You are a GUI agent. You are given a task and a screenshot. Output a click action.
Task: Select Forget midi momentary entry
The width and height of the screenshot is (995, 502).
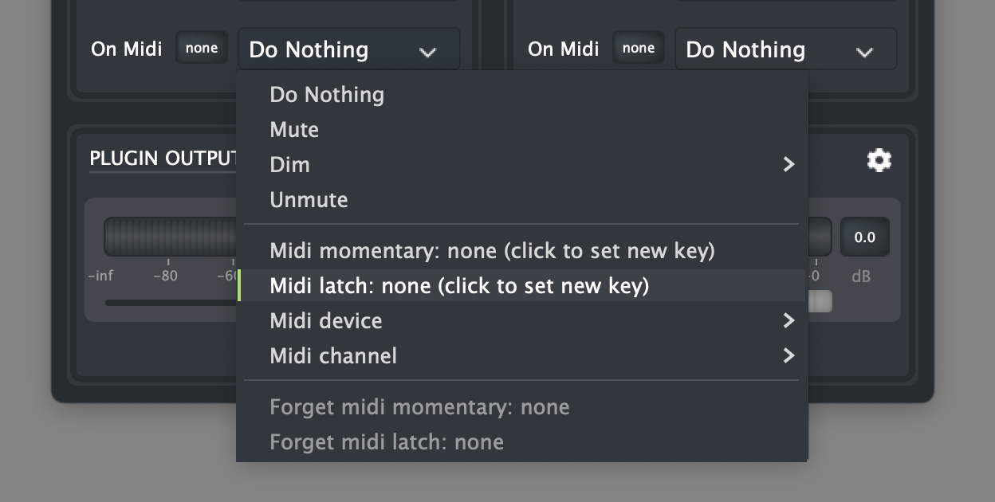point(419,407)
